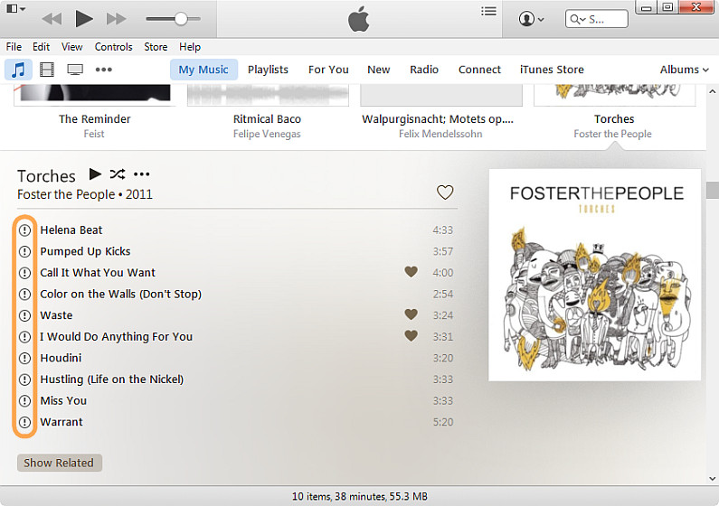Click exclamation icon beside I Would Do Anything
Image resolution: width=719 pixels, height=506 pixels.
tap(24, 336)
